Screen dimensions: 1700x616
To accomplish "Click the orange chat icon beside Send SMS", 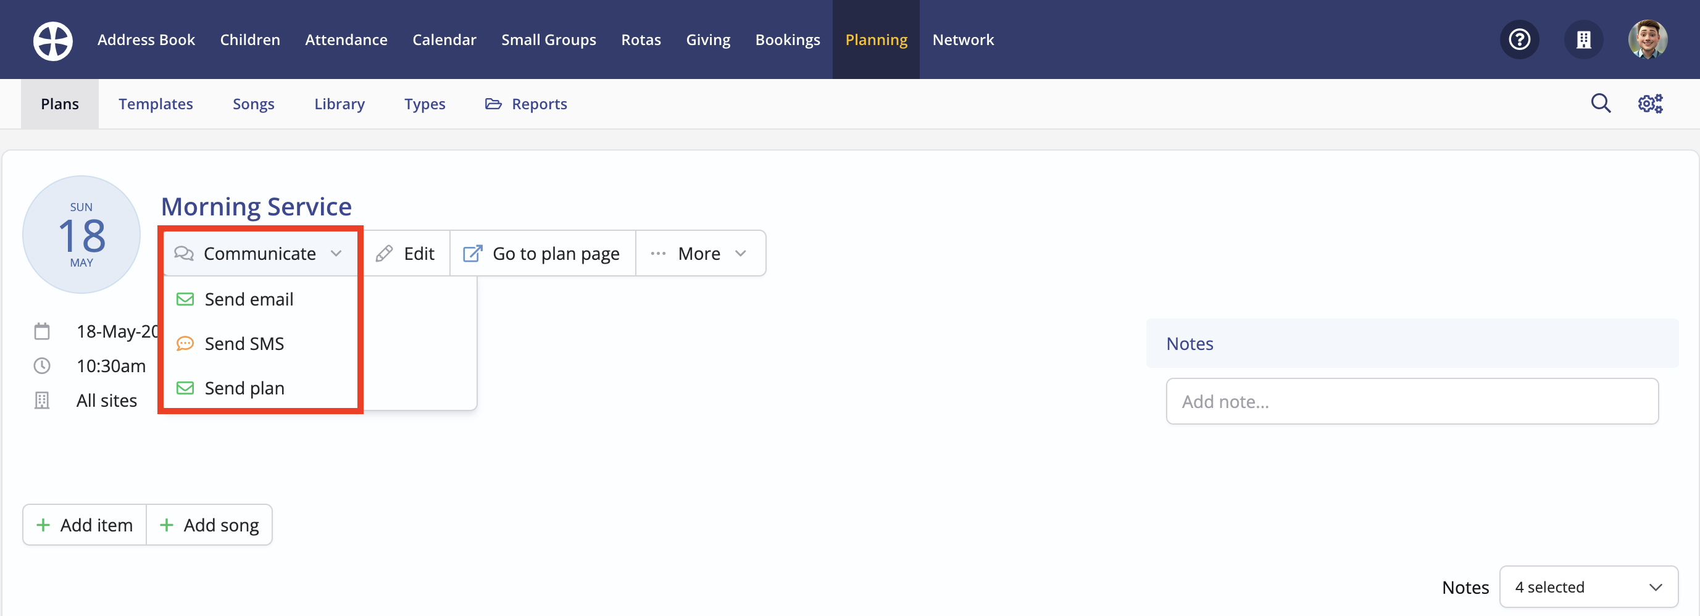I will pyautogui.click(x=185, y=343).
